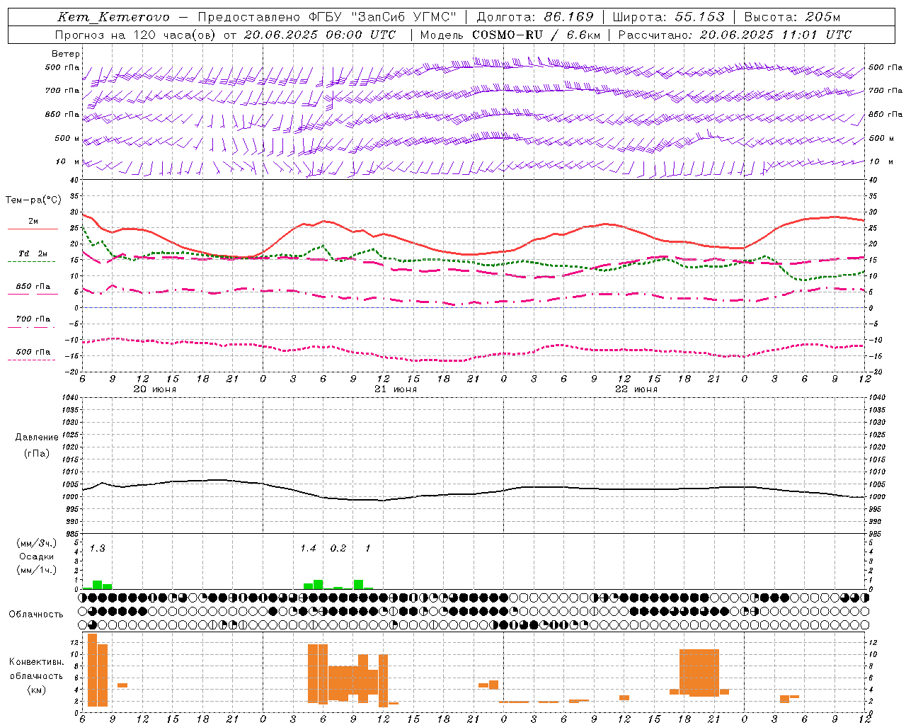The width and height of the screenshot is (906, 725).
Task: Click the date label 20 июня
Action: pyautogui.click(x=155, y=389)
